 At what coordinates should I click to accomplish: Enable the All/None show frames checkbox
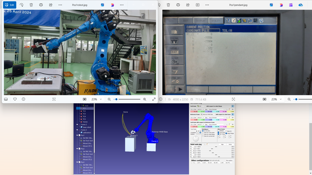219,131
